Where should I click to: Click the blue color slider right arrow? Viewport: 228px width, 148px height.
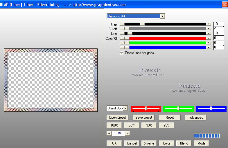(x=209, y=48)
